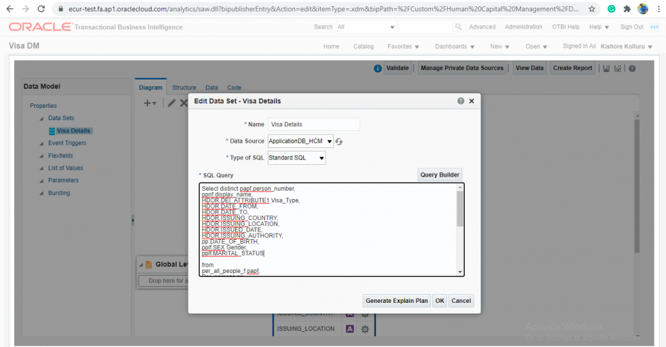The width and height of the screenshot is (666, 347).
Task: Expand the Flexfields tree node
Action: [x=41, y=156]
